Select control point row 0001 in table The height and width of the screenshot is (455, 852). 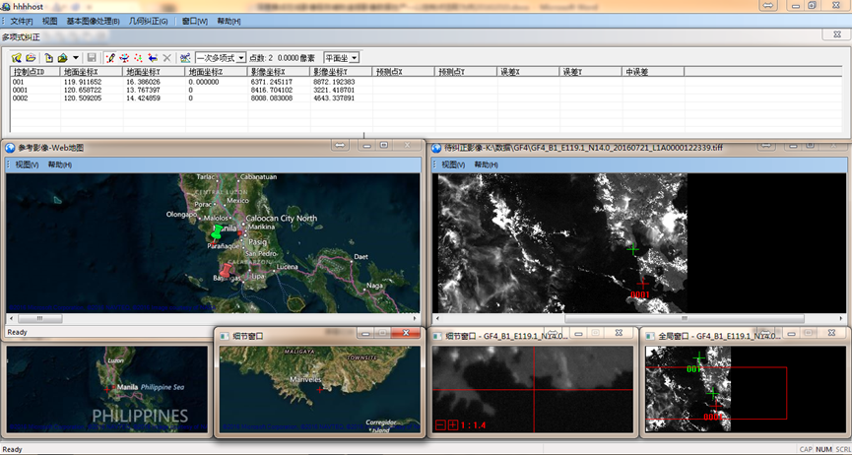[x=21, y=90]
